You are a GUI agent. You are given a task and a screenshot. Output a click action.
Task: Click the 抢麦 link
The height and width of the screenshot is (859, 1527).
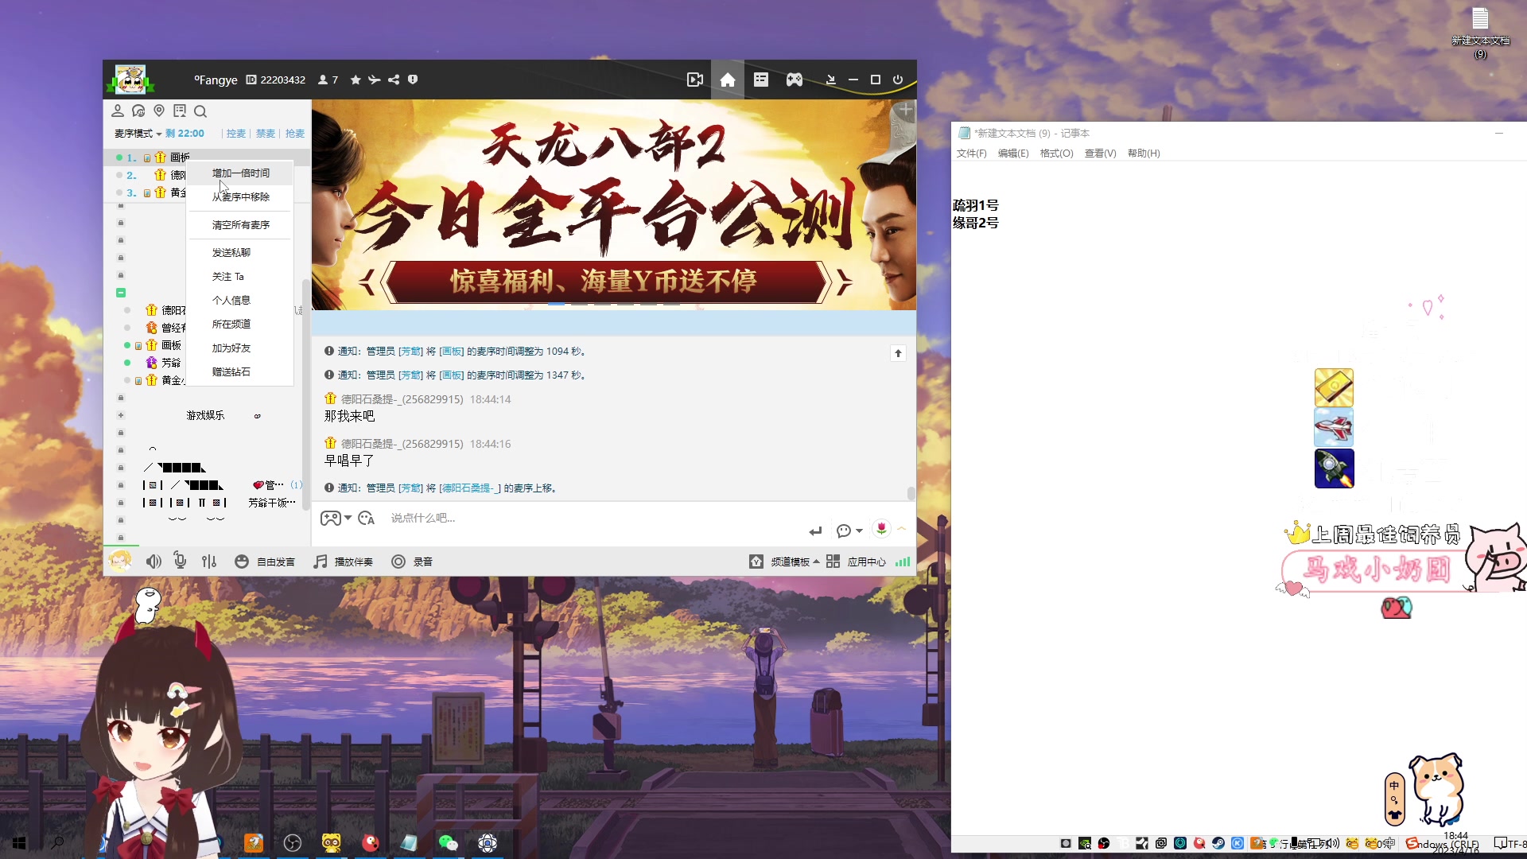(x=295, y=134)
